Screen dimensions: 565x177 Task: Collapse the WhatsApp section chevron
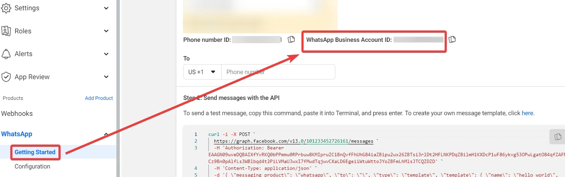[106, 134]
